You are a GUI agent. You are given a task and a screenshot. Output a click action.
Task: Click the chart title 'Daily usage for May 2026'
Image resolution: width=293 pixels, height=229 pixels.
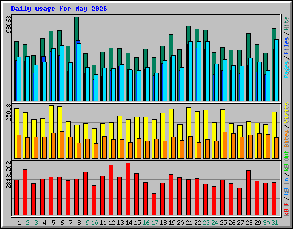tap(59, 9)
